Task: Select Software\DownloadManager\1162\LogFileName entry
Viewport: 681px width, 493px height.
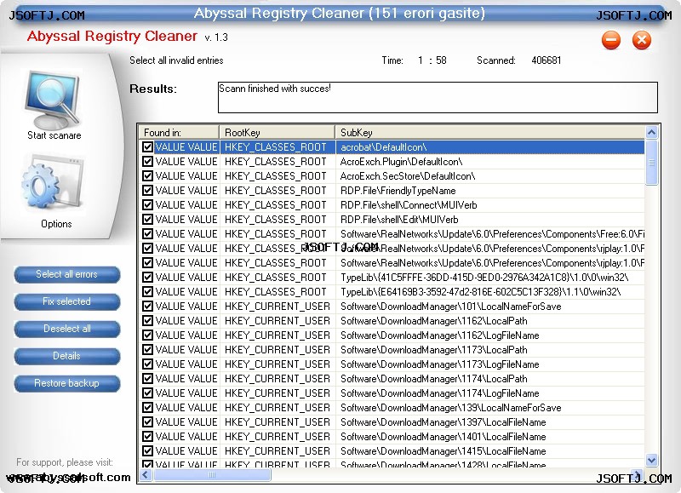Action: pyautogui.click(x=392, y=335)
